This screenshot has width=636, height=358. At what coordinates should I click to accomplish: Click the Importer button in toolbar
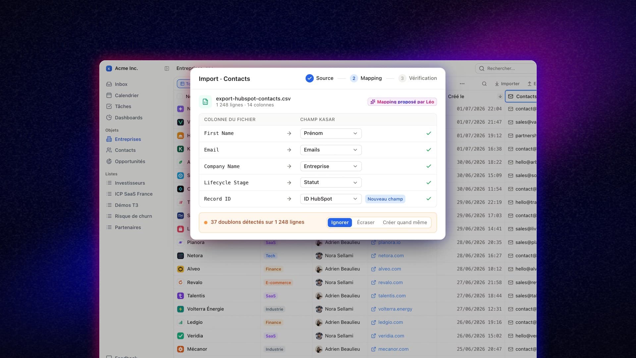coord(507,84)
